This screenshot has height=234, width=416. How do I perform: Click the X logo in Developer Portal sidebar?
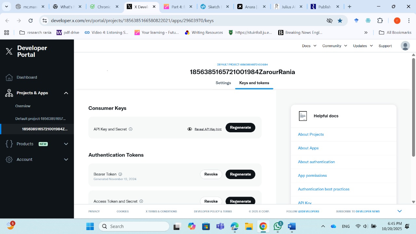coord(9,51)
